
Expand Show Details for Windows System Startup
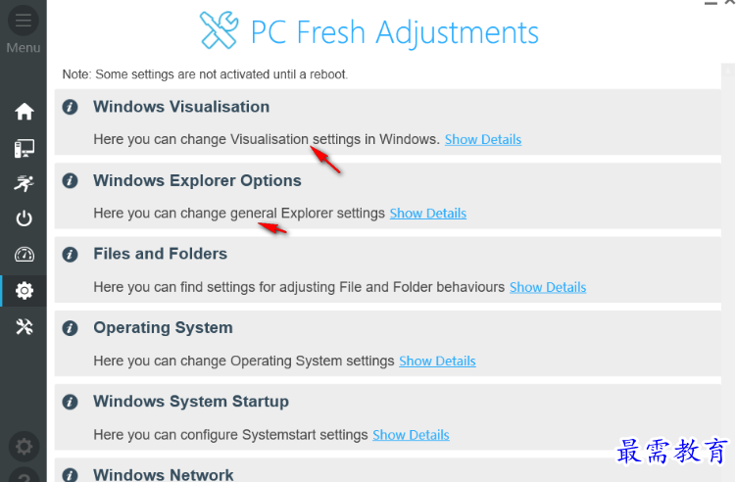pos(411,435)
